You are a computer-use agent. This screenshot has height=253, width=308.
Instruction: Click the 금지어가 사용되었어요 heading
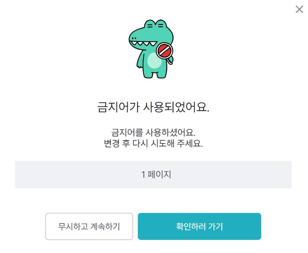pos(153,108)
